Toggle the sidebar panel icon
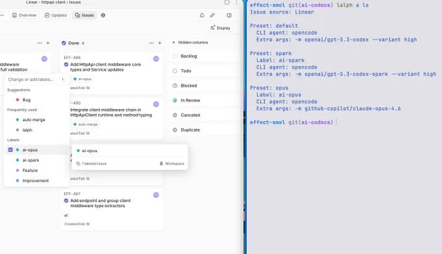 coord(229,15)
